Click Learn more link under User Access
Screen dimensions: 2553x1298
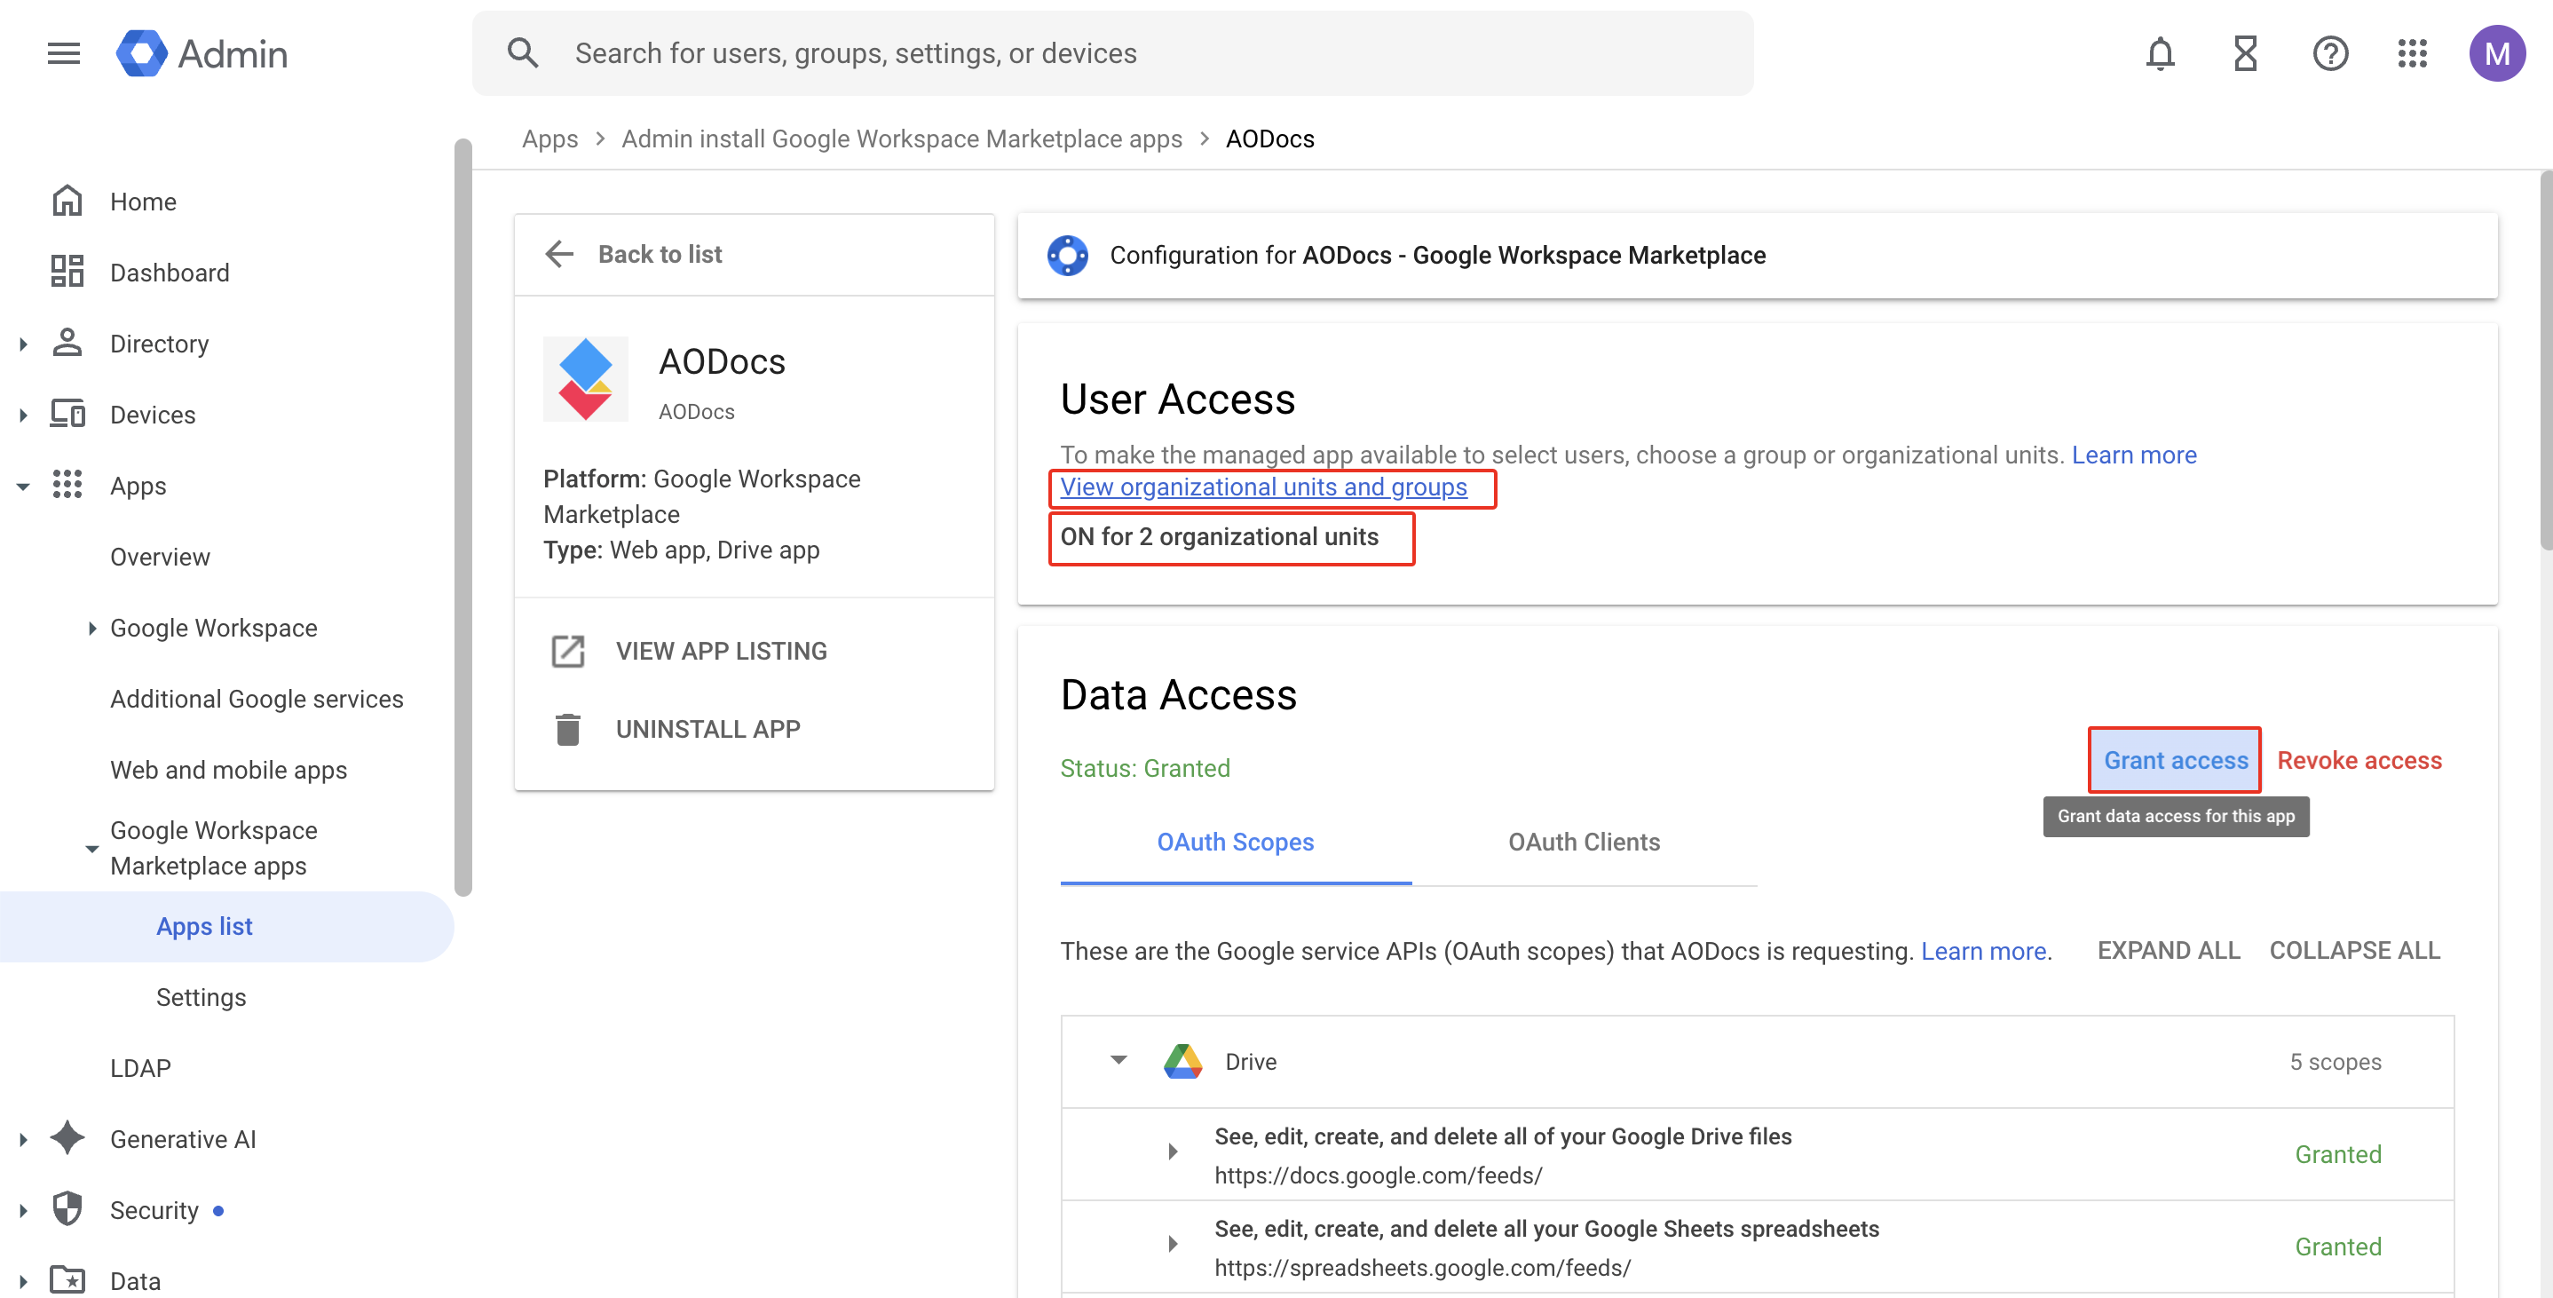click(2134, 455)
